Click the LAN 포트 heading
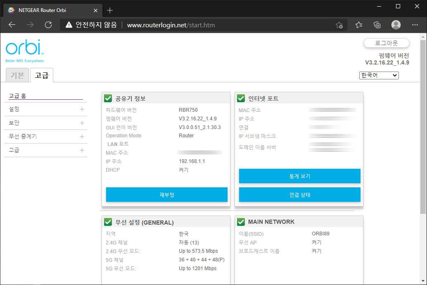 coord(118,144)
